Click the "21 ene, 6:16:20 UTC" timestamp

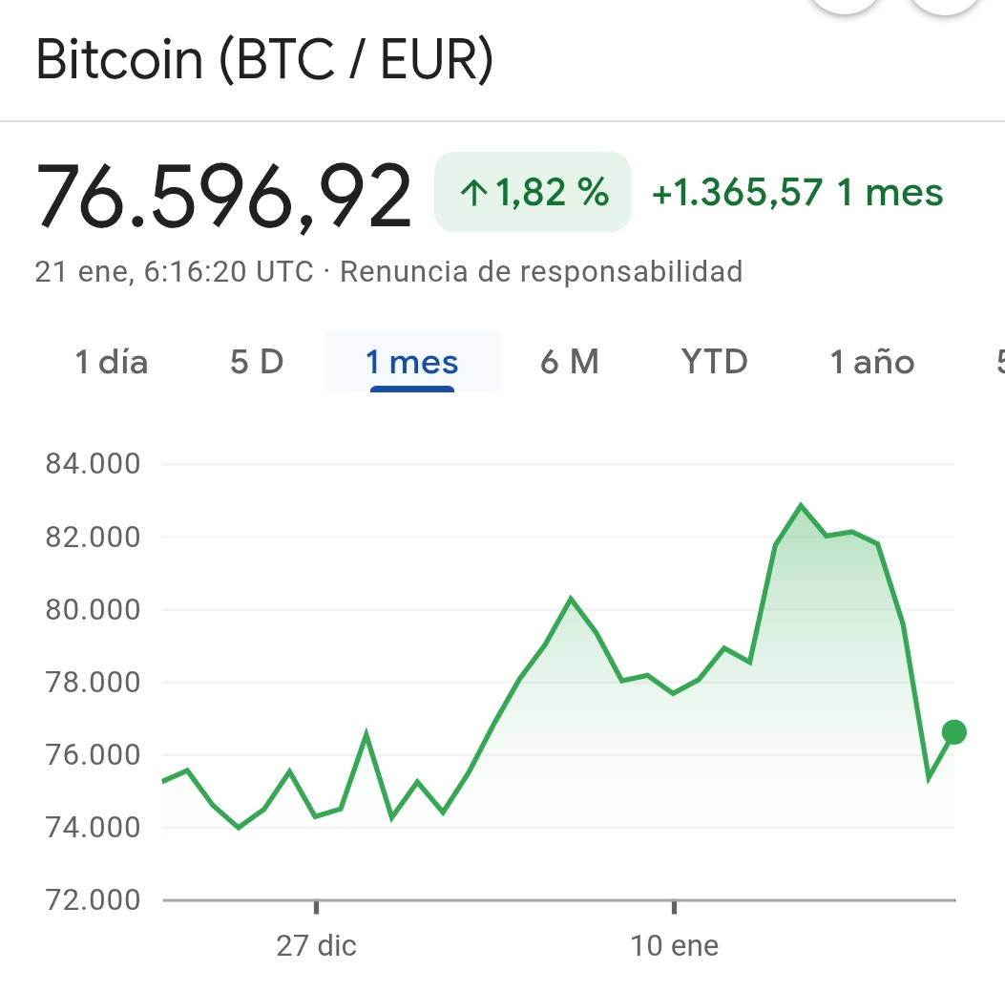tap(175, 272)
